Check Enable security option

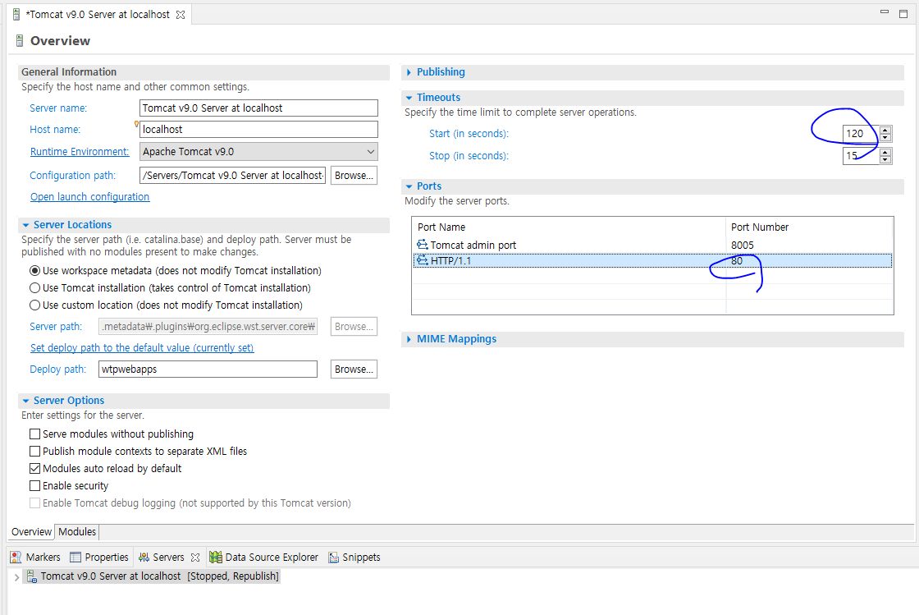click(34, 485)
